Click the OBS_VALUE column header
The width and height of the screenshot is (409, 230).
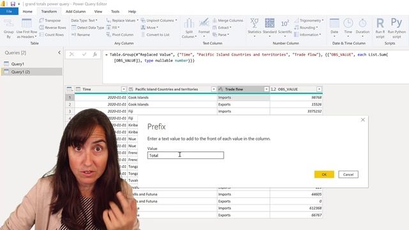(x=297, y=89)
